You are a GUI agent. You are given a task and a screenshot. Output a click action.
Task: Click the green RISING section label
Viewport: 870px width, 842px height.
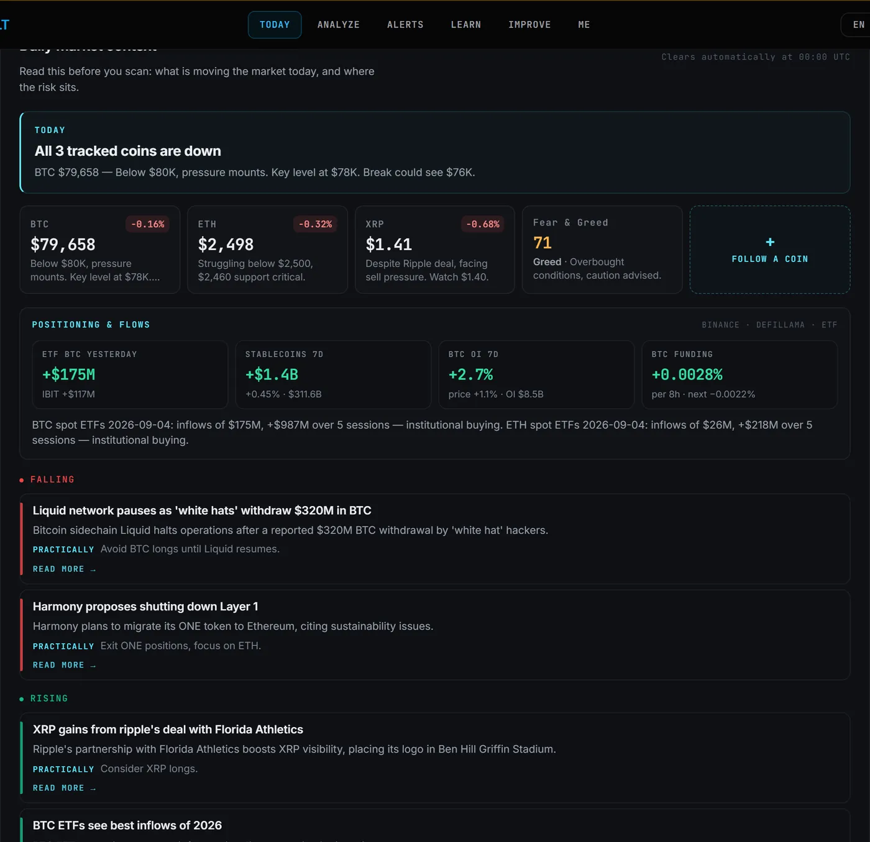49,699
